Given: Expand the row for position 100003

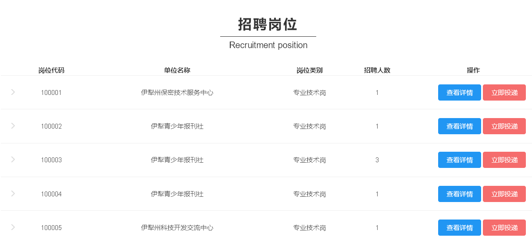Looking at the screenshot, I should pos(13,160).
